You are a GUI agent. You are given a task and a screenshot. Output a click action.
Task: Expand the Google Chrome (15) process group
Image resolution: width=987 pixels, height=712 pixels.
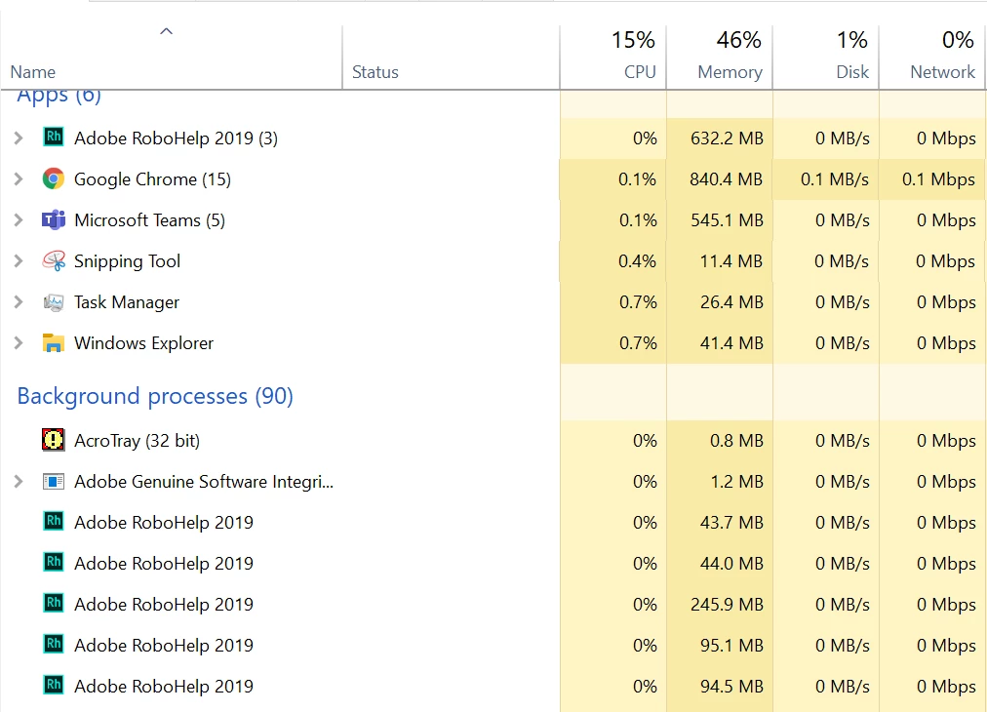19,179
